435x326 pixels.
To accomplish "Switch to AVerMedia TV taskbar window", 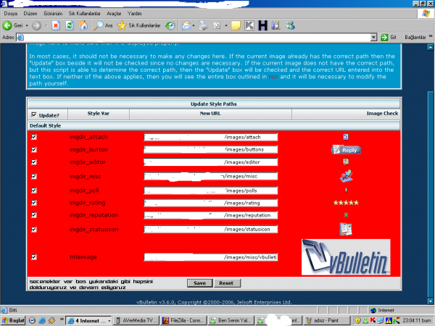I will tap(136, 320).
